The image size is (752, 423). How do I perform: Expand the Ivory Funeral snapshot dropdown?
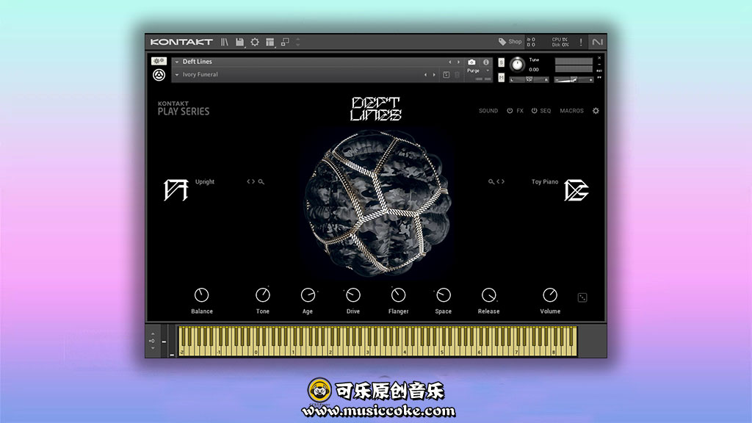point(177,75)
